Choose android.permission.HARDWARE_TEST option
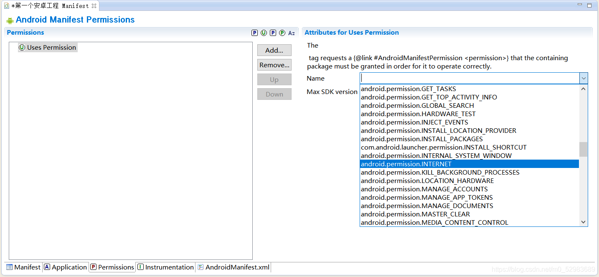 (470, 114)
